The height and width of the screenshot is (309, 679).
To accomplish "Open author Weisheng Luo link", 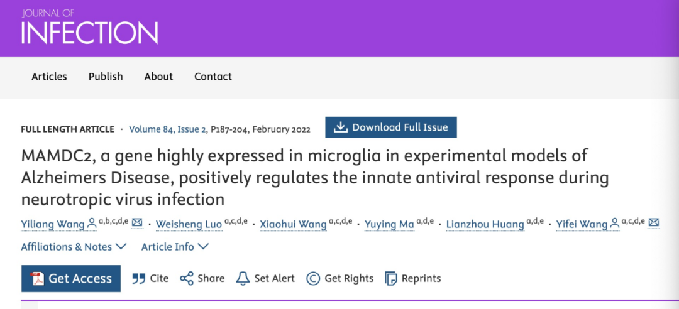I will coord(189,224).
